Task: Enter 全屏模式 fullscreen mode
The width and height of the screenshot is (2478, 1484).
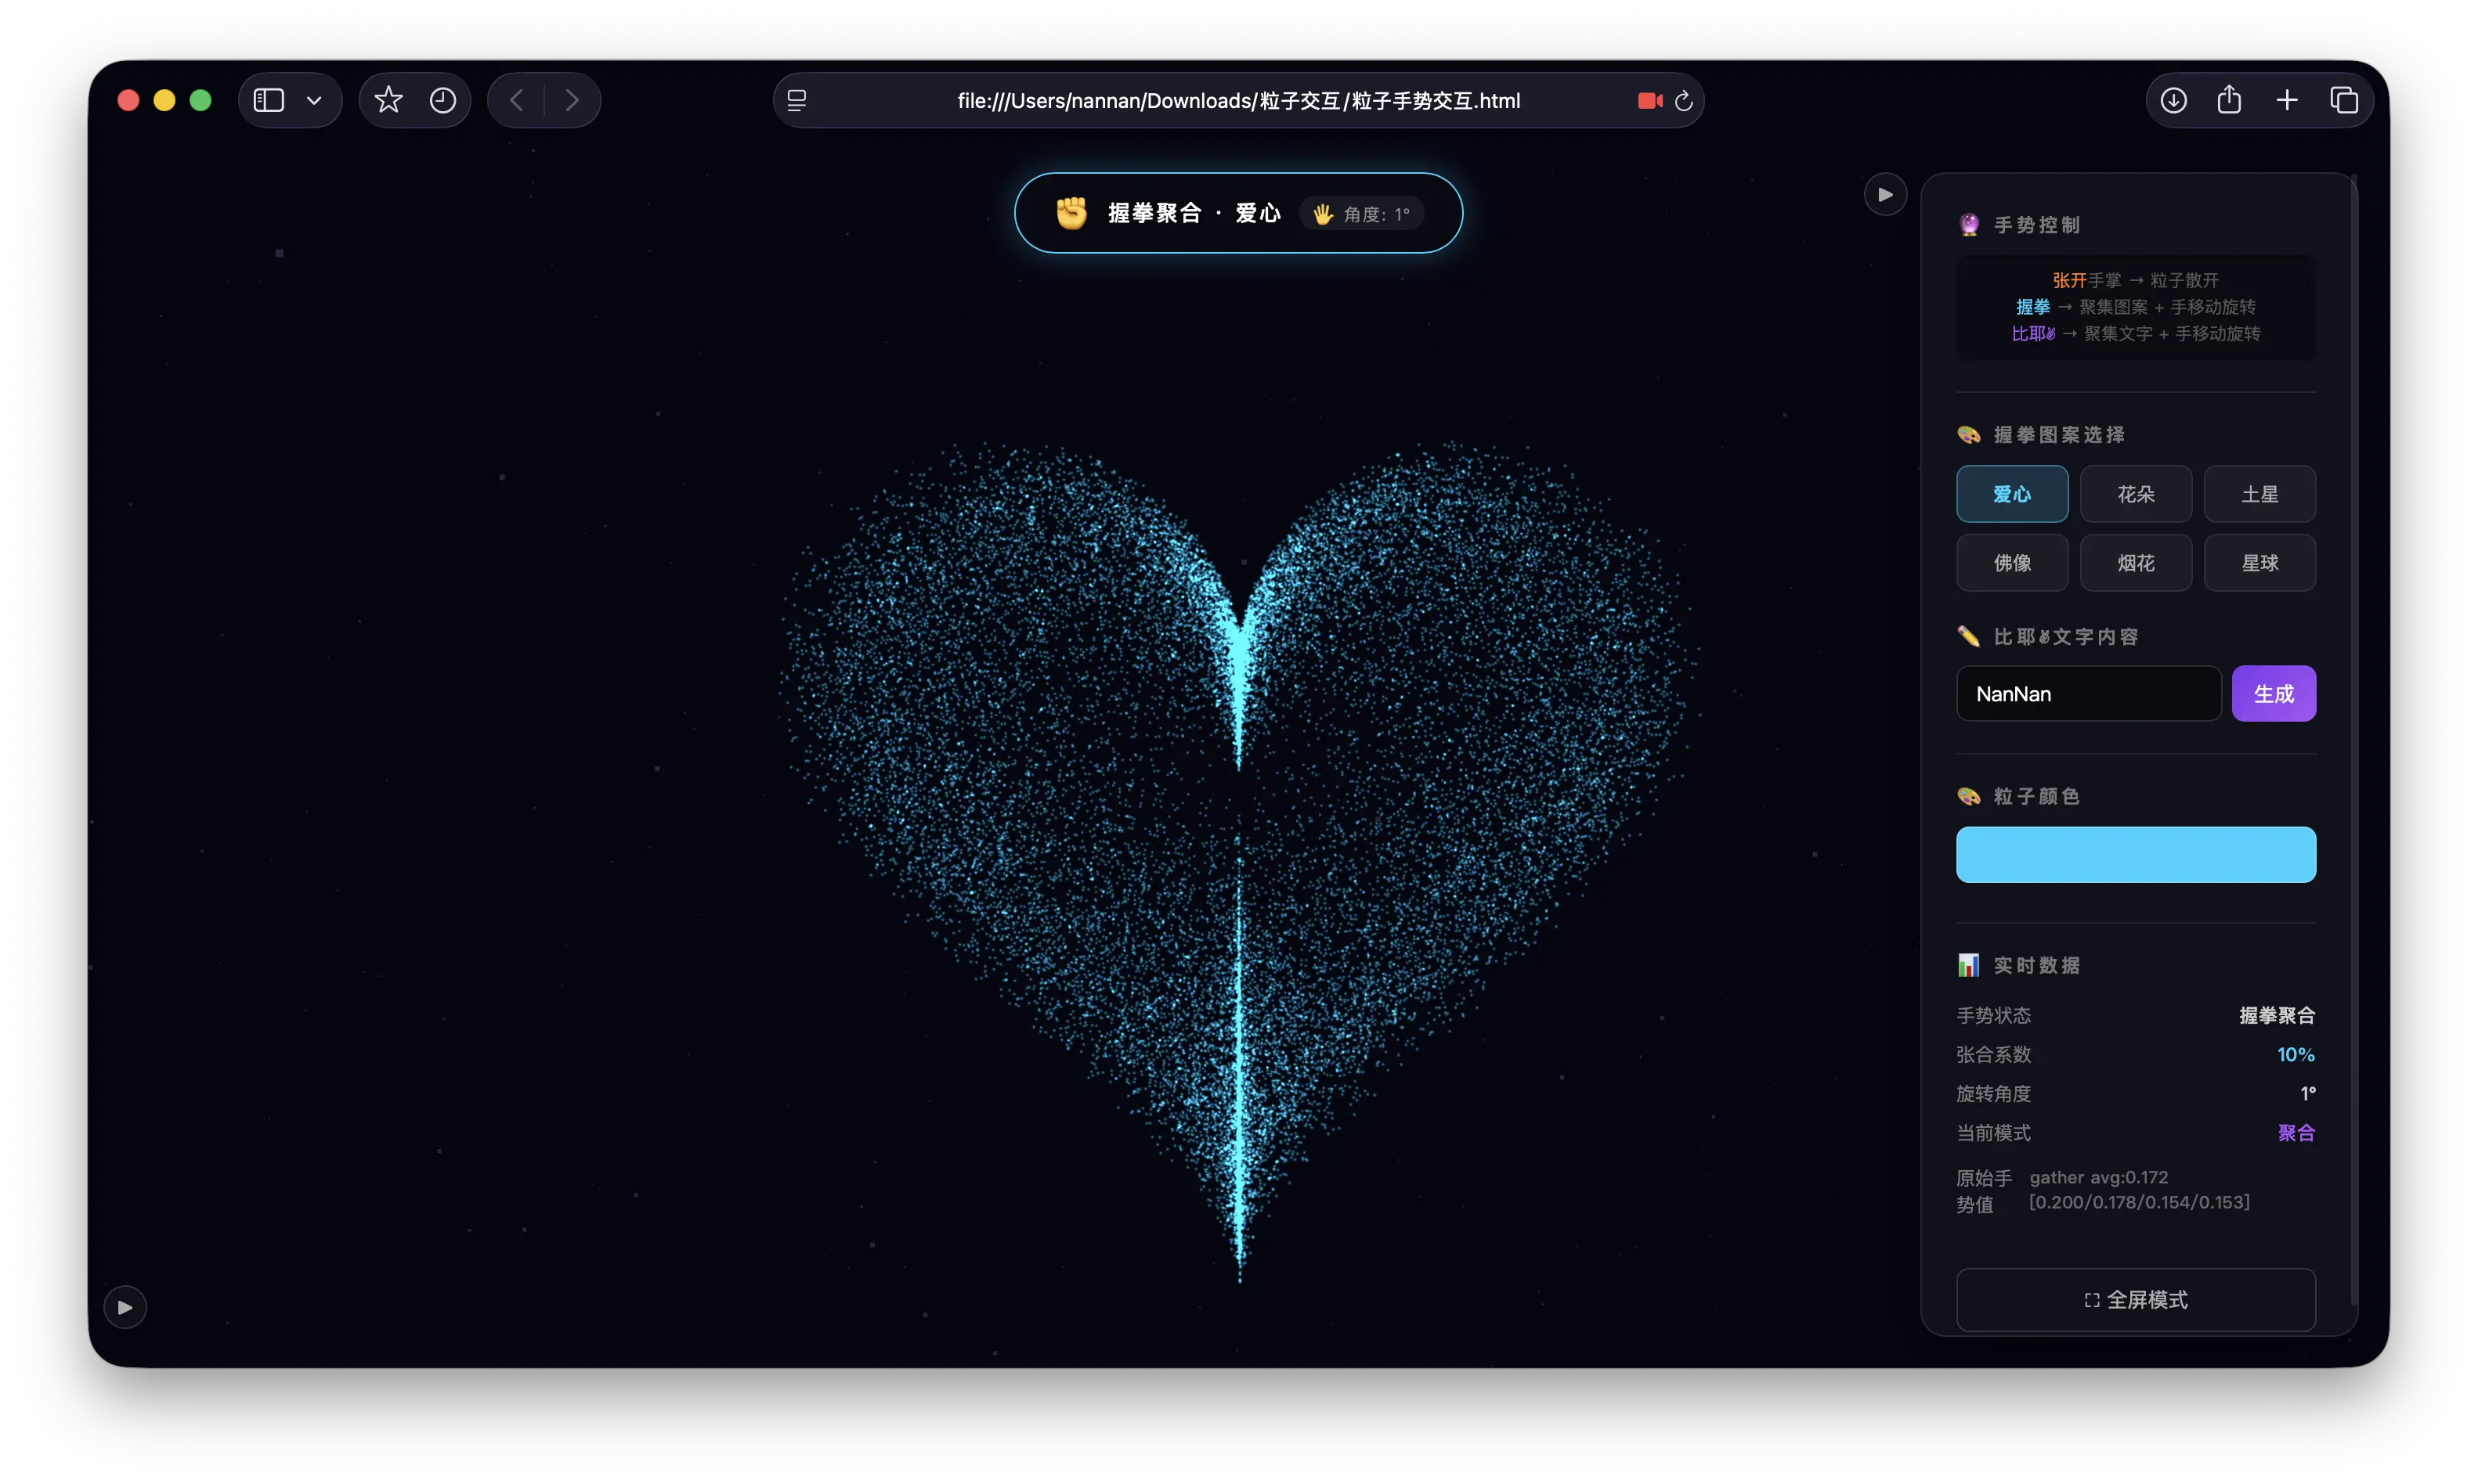Action: point(2136,1300)
